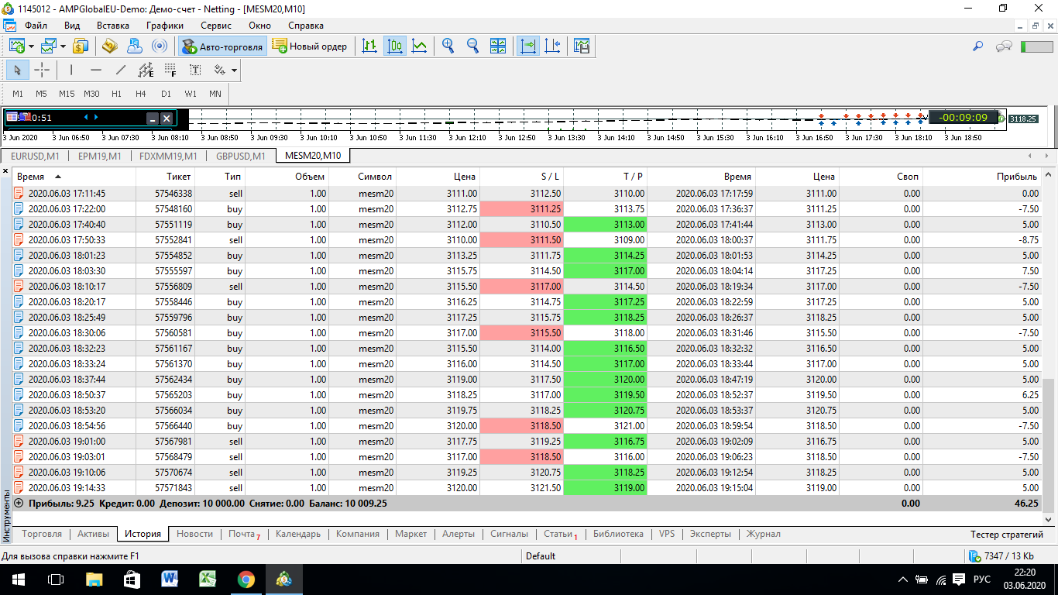1058x595 pixels.
Task: Open the Windows Start menu
Action: (x=18, y=579)
